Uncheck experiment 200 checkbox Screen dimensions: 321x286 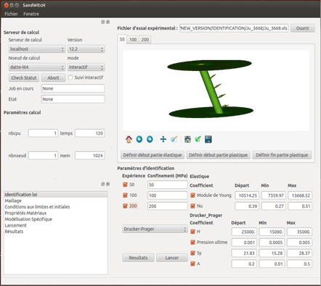(x=125, y=206)
